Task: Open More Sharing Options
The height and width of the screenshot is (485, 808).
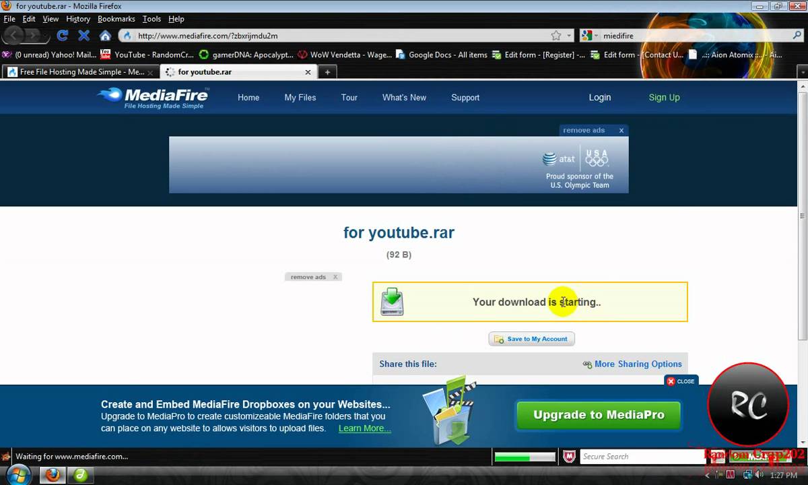Action: (x=638, y=364)
